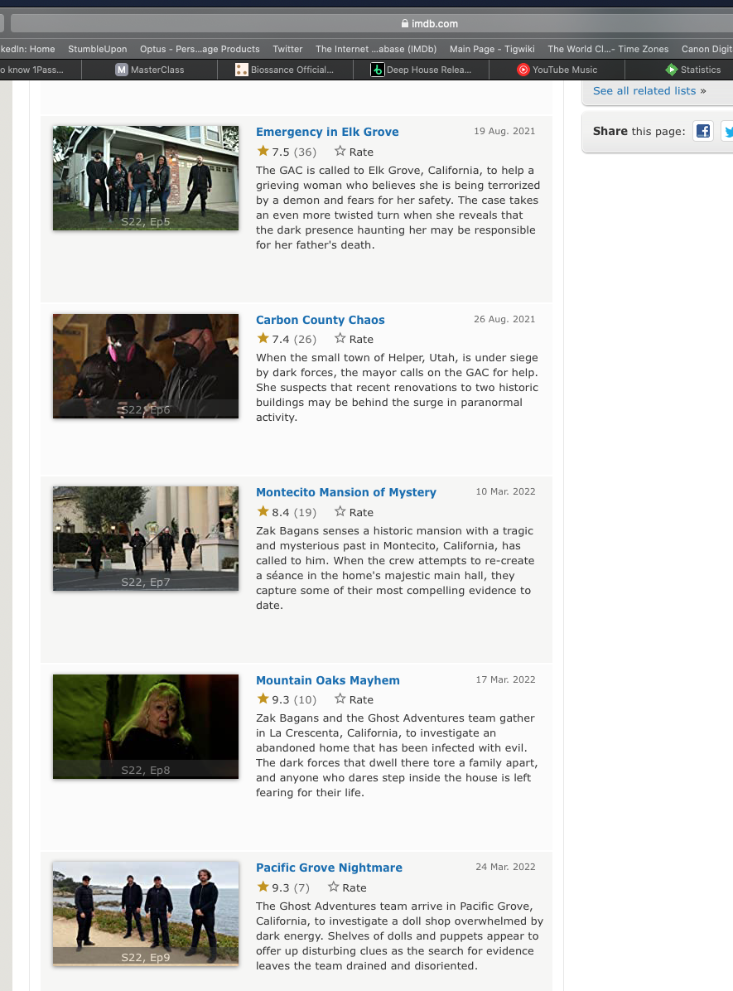Image resolution: width=733 pixels, height=991 pixels.
Task: Open Main Page - Tigwiki bookmark
Action: pyautogui.click(x=492, y=49)
